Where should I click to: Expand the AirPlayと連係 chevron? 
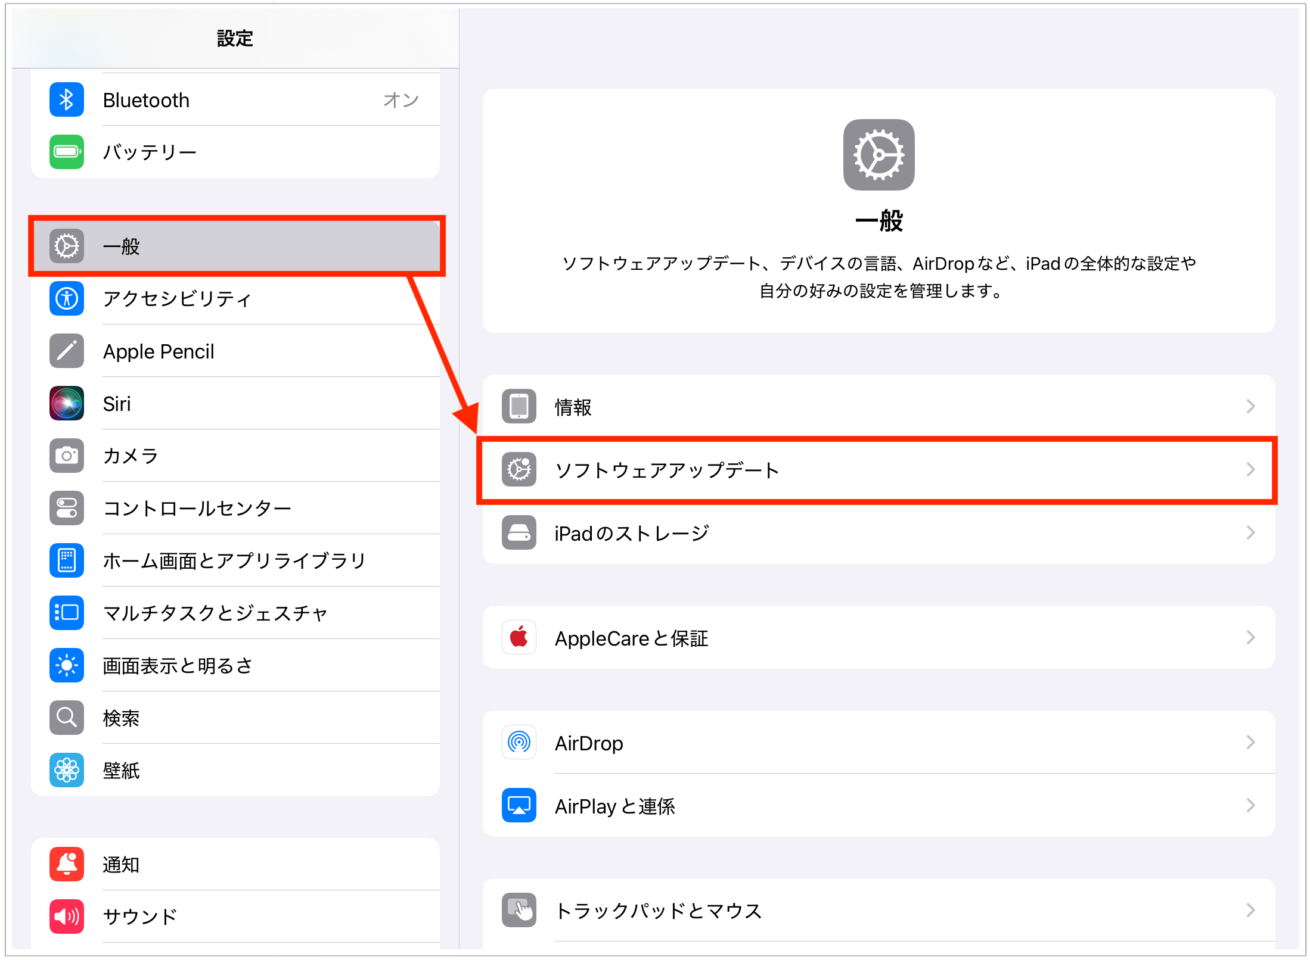click(1250, 806)
